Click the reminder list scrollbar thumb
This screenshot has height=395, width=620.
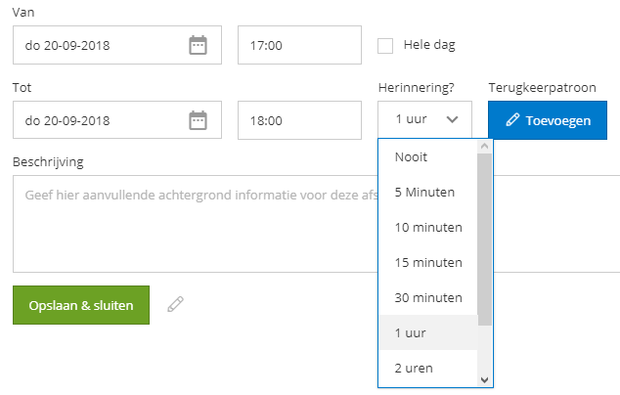[484, 240]
